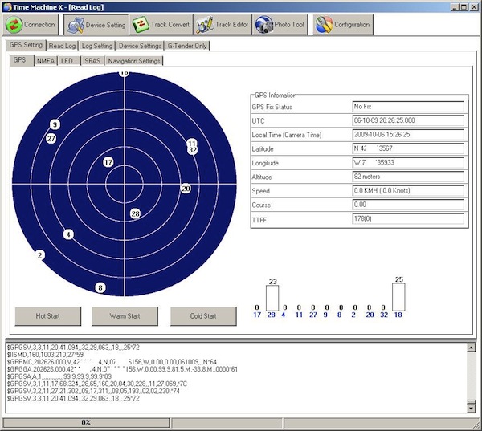482x431 pixels.
Task: Select the G-Tender Only tab
Action: pos(187,46)
